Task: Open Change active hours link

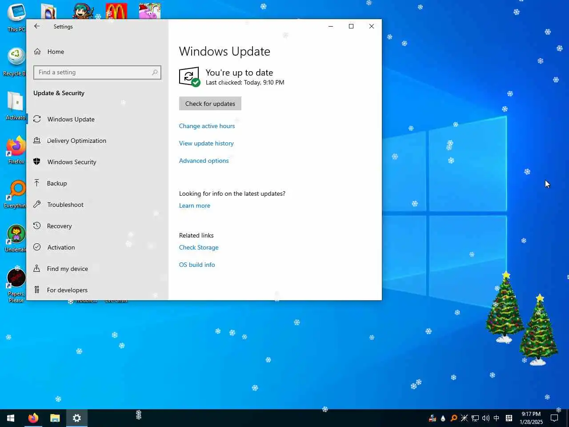Action: [x=207, y=126]
